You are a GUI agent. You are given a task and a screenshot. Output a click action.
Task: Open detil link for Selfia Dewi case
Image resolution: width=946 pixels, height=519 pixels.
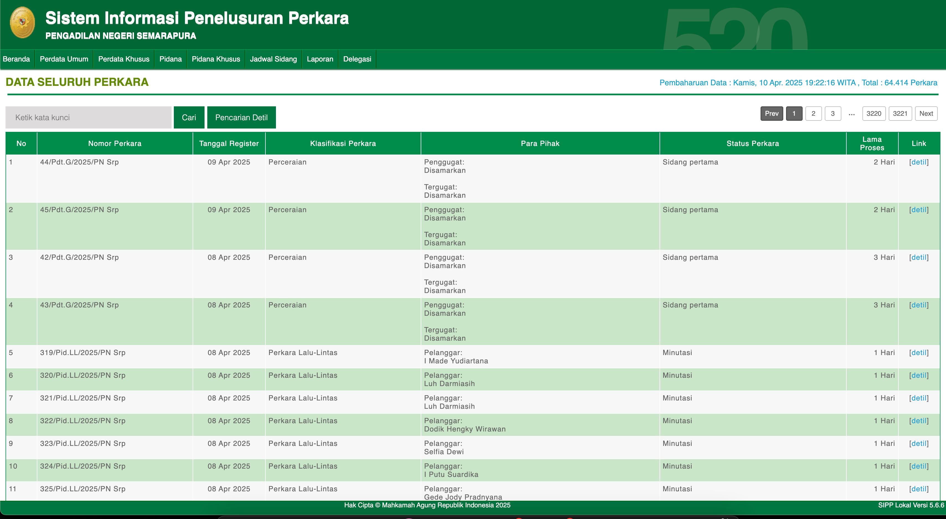pyautogui.click(x=918, y=443)
